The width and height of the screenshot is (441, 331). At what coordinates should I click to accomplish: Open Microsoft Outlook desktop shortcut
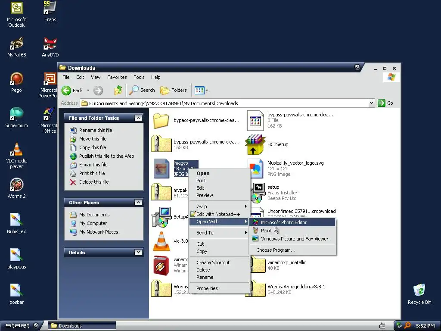pyautogui.click(x=16, y=14)
